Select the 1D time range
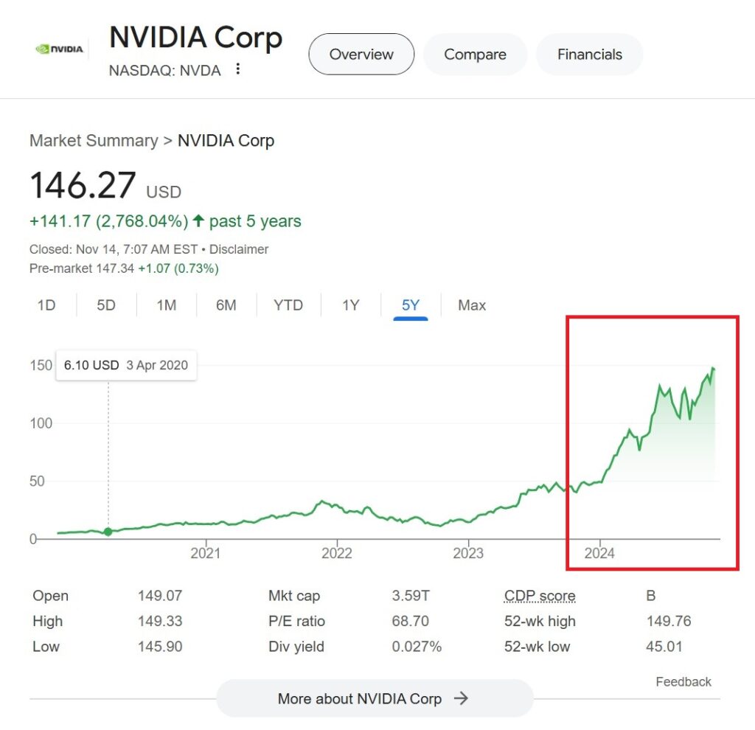Viewport: 755px width, 730px height. tap(46, 305)
